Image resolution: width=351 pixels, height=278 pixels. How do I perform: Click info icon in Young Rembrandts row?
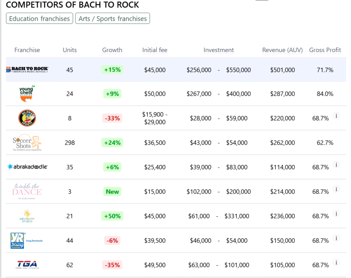336,238
